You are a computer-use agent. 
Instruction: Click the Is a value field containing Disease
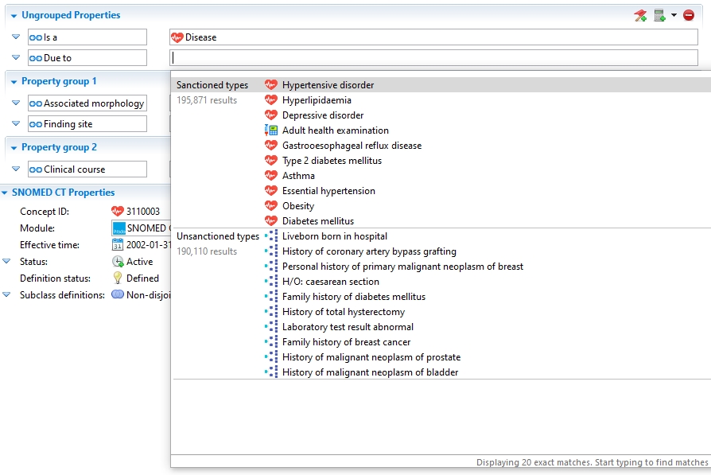click(x=433, y=37)
